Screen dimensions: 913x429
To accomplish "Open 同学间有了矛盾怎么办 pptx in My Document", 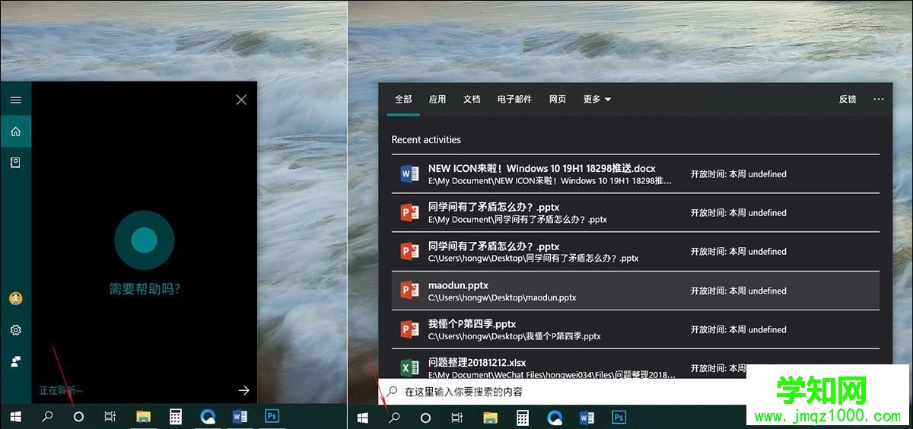I will pyautogui.click(x=635, y=213).
